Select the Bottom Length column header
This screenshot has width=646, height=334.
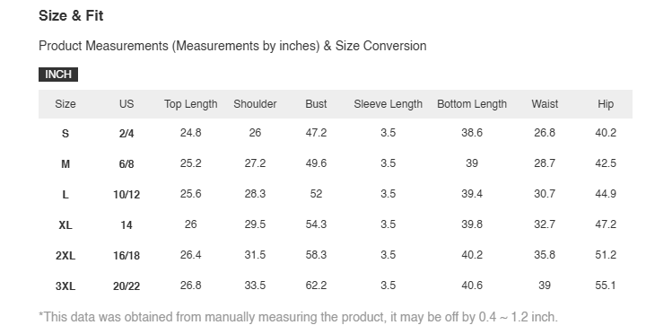pos(472,104)
